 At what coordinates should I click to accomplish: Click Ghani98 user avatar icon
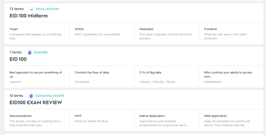(29, 52)
